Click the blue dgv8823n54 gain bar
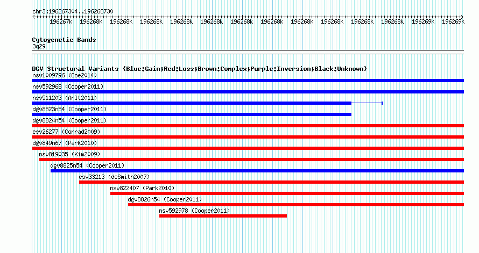Screen dimensions: 479x253 [x=192, y=114]
